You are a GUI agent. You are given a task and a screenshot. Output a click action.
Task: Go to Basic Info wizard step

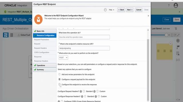coord(45,31)
